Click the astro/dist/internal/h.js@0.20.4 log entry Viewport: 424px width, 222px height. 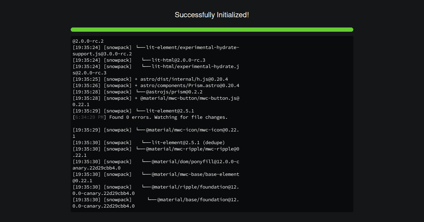(150, 79)
